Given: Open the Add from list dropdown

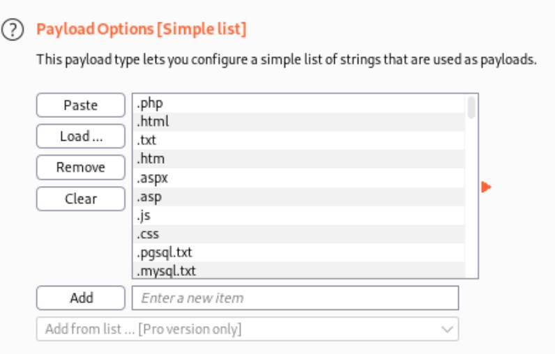Looking at the screenshot, I should coord(248,330).
